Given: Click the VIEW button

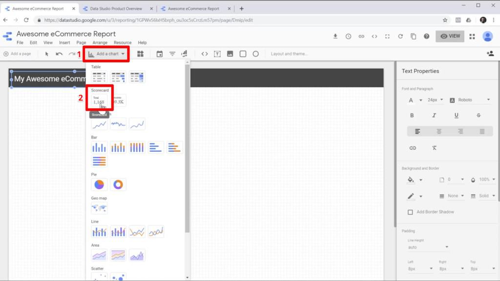Looking at the screenshot, I should (450, 36).
